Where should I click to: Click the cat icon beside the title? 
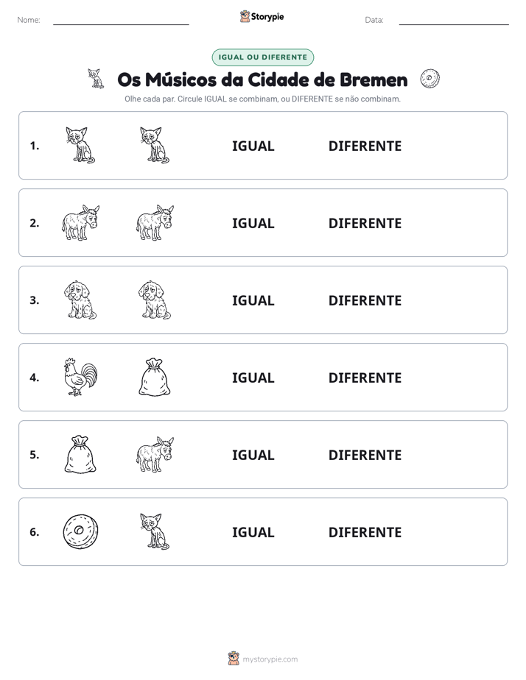[x=96, y=79]
